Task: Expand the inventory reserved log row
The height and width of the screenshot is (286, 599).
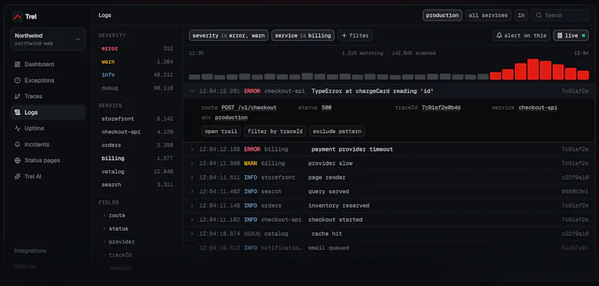Action: click(x=192, y=205)
